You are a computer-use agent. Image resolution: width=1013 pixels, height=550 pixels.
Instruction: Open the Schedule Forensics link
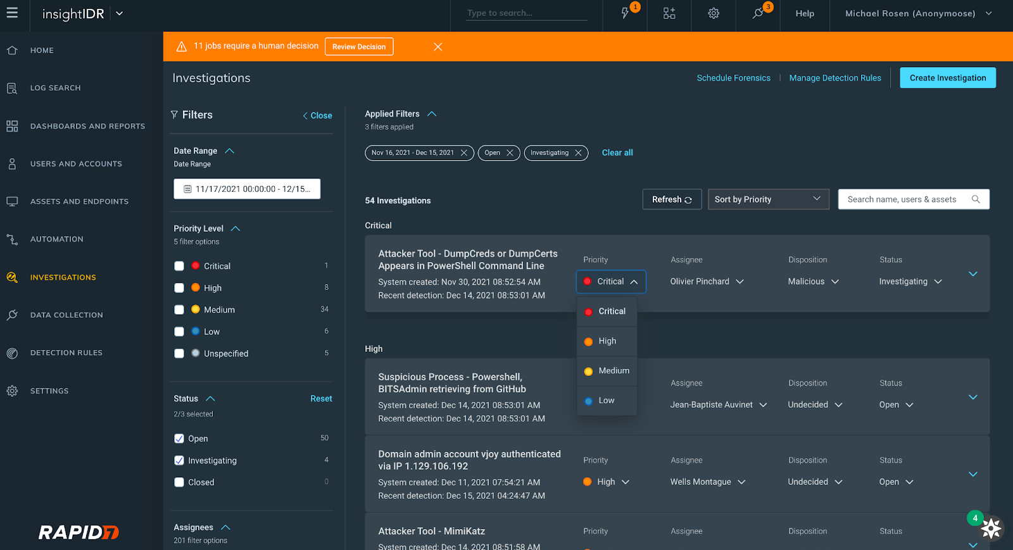[733, 78]
